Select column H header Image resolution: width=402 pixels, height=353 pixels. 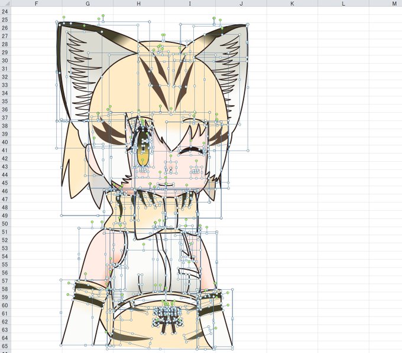coord(139,4)
